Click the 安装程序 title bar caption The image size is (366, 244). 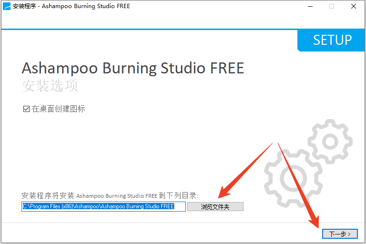pos(71,6)
